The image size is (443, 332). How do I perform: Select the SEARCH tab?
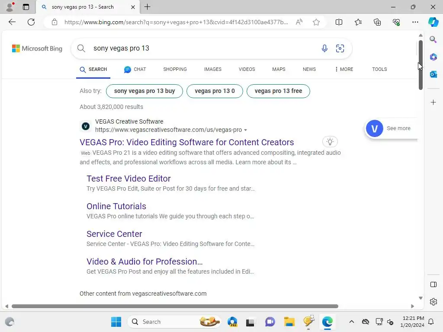pos(93,69)
